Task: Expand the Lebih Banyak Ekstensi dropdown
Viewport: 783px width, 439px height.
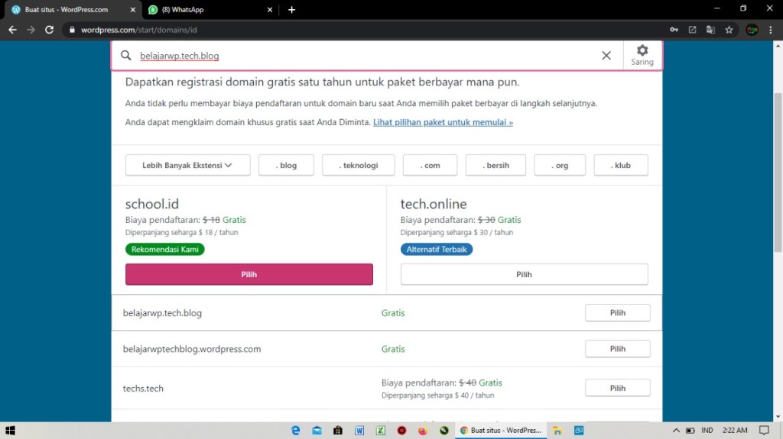Action: (187, 165)
